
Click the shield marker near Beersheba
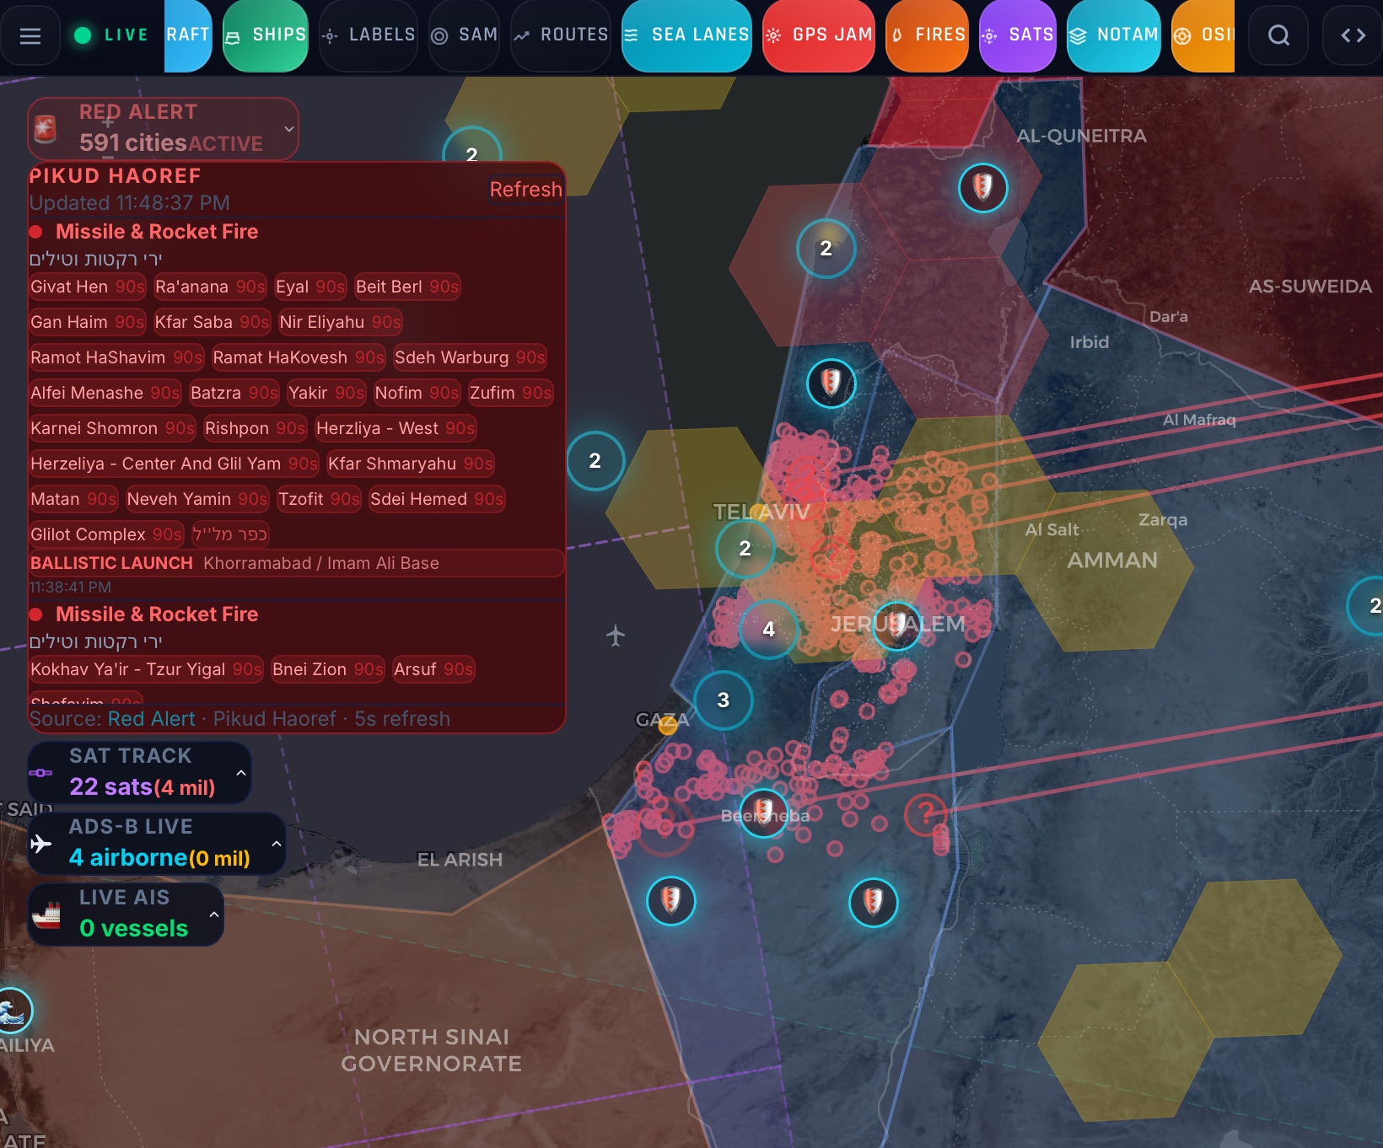[763, 813]
